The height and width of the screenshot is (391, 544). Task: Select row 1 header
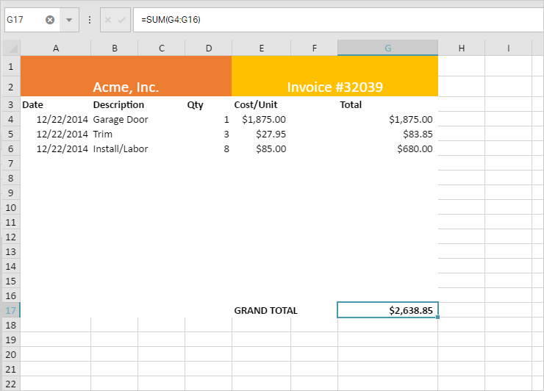point(11,66)
